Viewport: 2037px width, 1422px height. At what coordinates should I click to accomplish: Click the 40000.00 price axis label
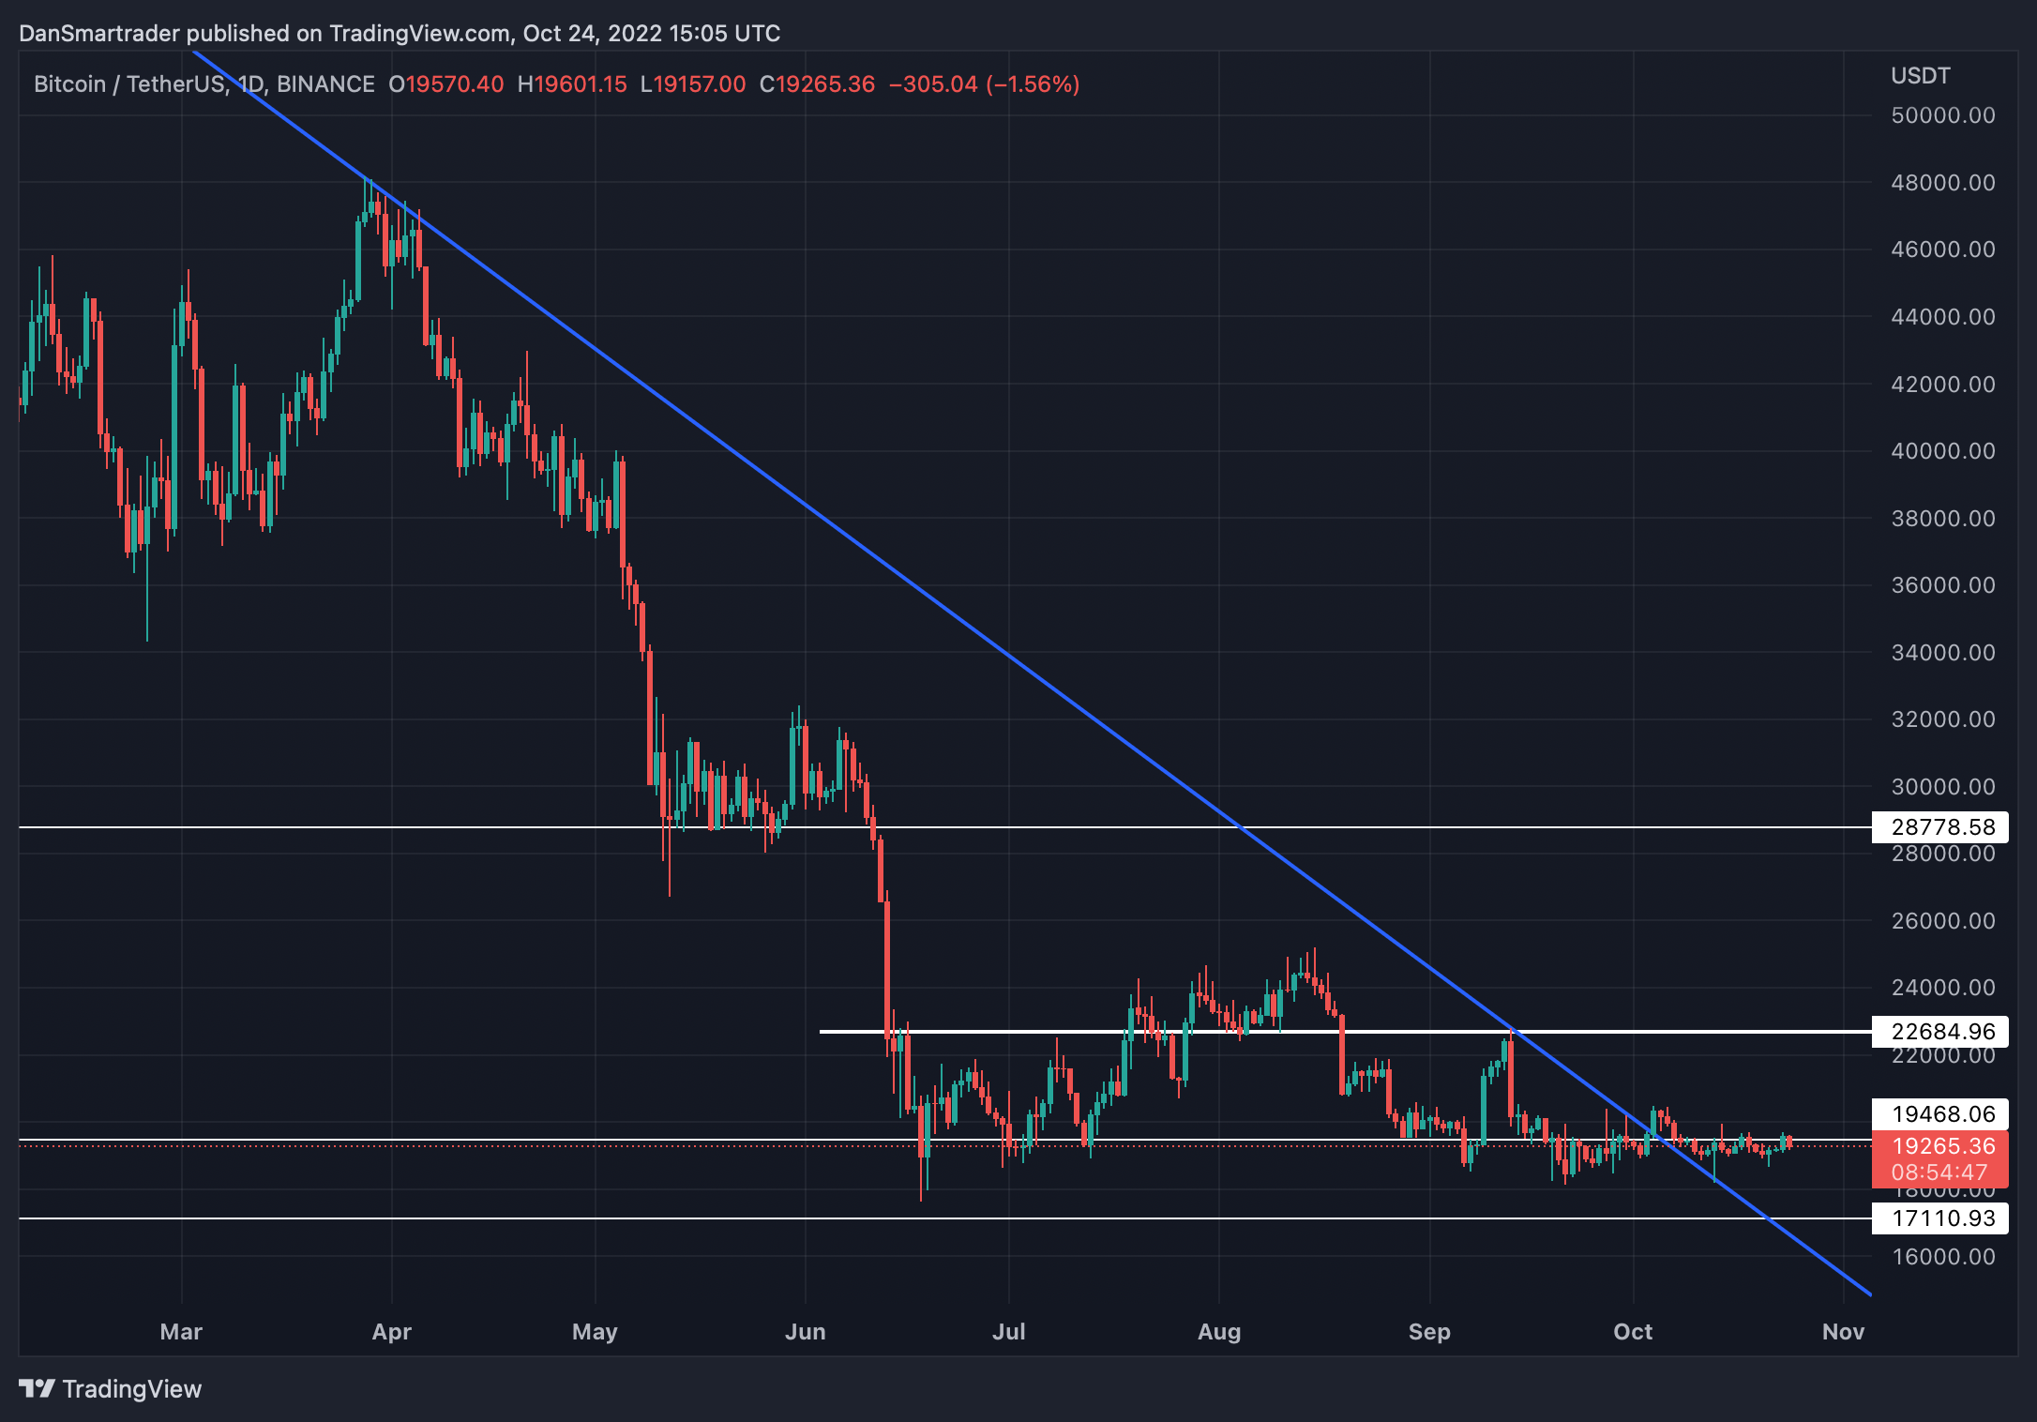point(1943,451)
